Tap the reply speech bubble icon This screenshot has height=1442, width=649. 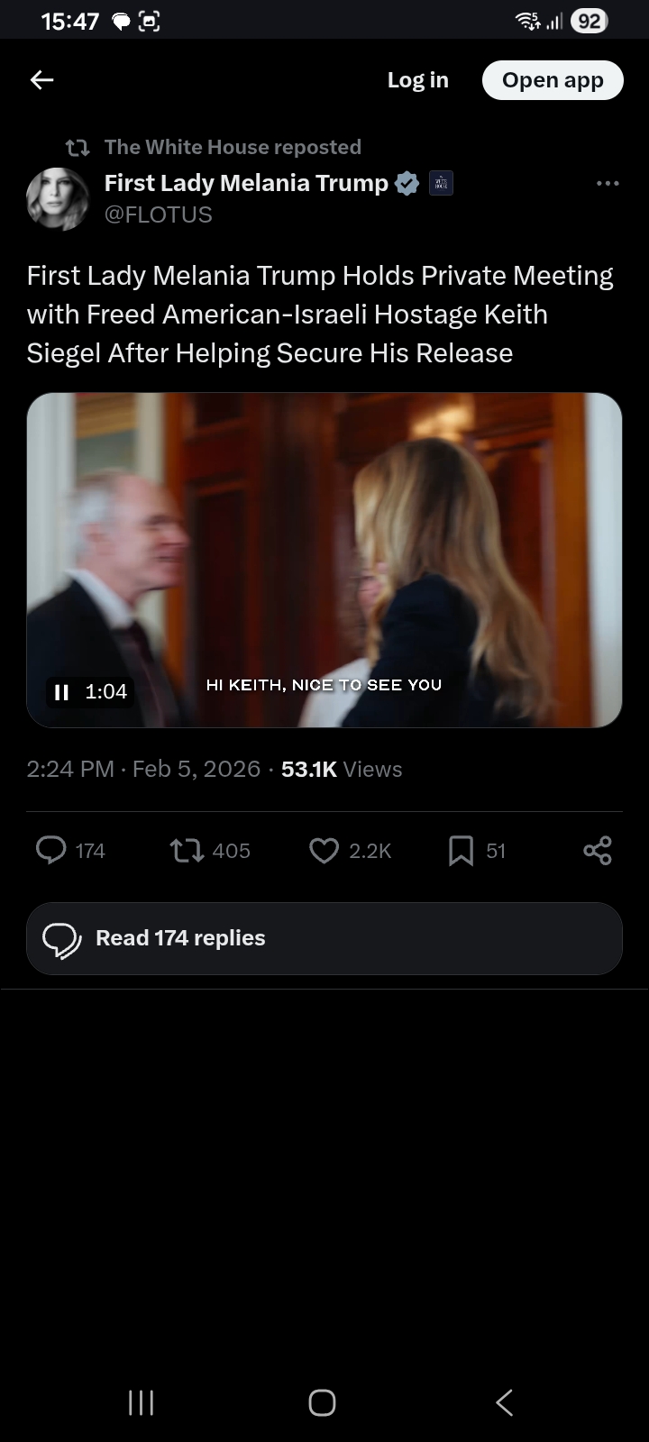coord(51,850)
